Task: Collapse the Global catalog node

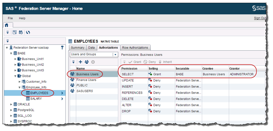Action: coord(15,76)
